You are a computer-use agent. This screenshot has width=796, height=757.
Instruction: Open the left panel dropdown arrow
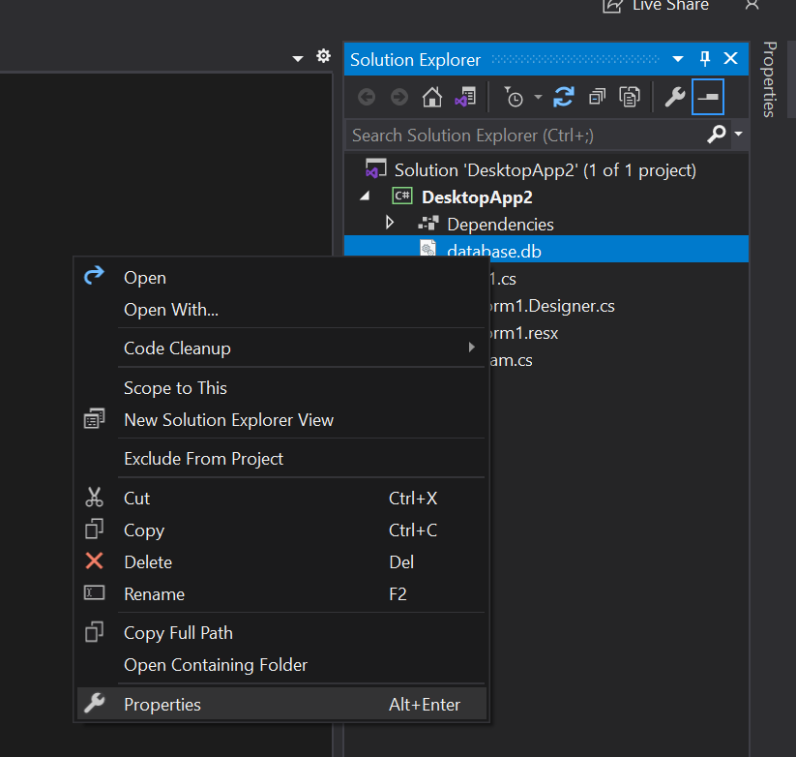pos(298,59)
